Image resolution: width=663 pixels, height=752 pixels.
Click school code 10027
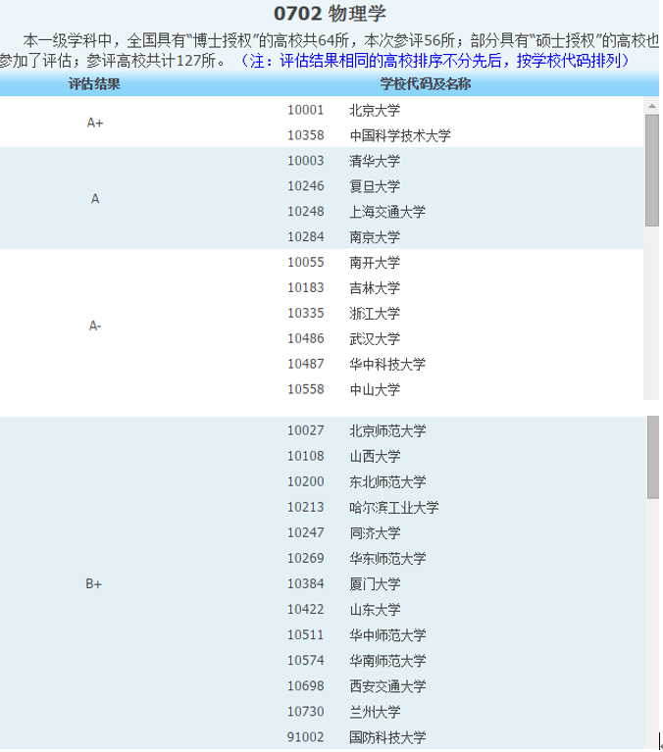[x=306, y=430]
